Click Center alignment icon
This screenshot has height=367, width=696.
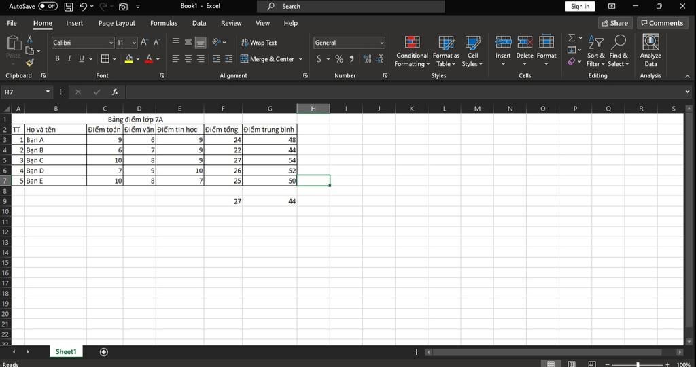click(x=188, y=58)
